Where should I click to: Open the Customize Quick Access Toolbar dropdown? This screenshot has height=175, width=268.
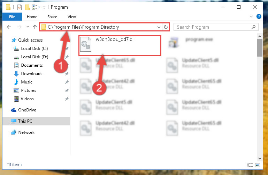(44, 8)
